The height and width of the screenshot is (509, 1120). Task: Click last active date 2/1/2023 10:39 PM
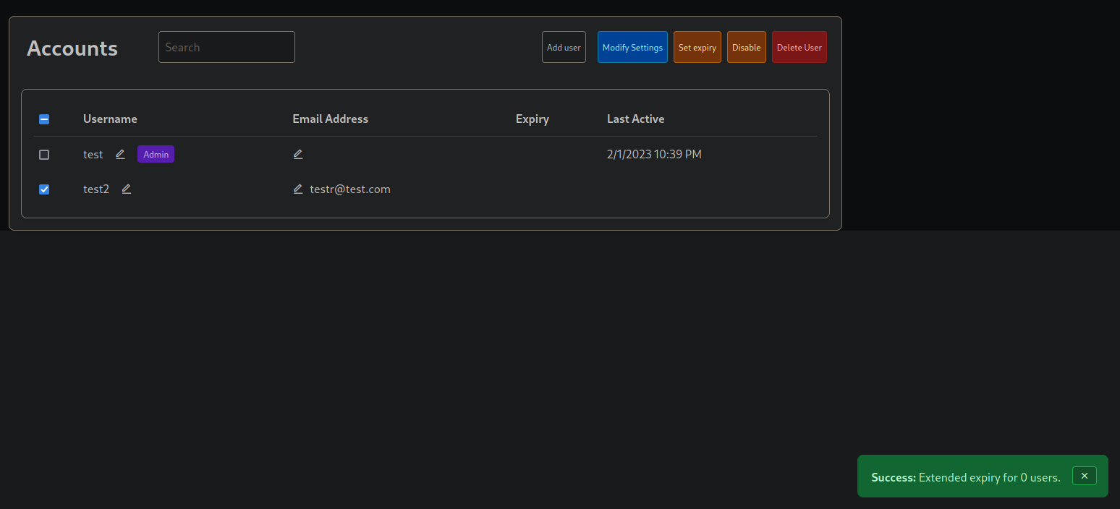pos(654,154)
